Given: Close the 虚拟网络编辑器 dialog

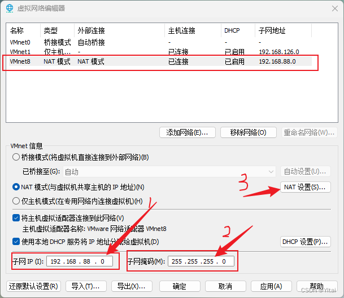Looking at the screenshot, I should (335, 8).
